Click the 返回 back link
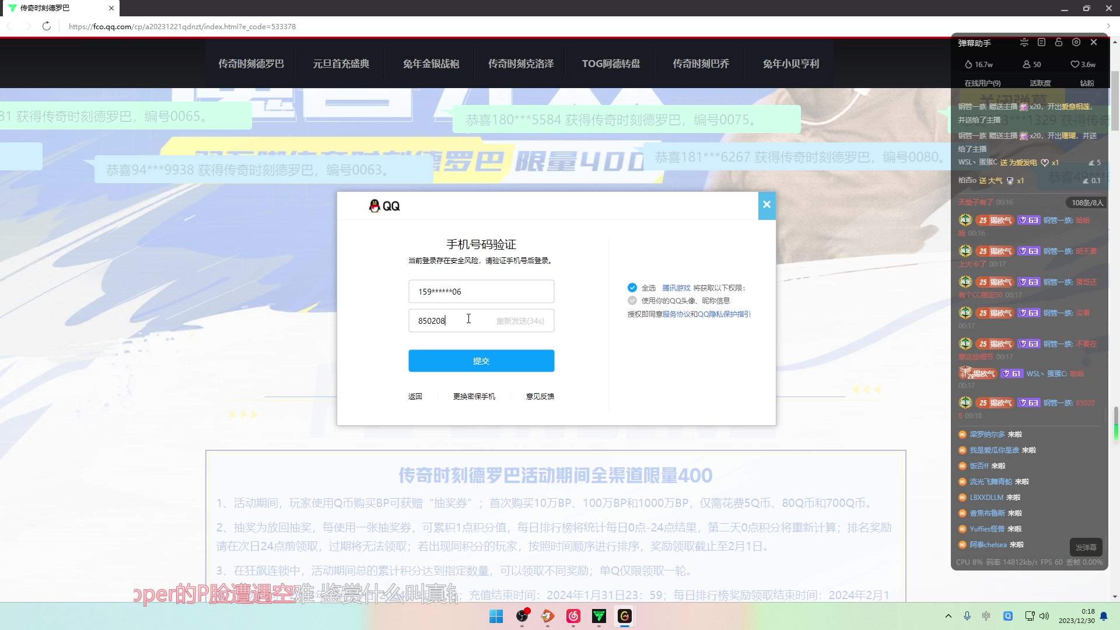Viewport: 1120px width, 630px height. click(x=415, y=396)
